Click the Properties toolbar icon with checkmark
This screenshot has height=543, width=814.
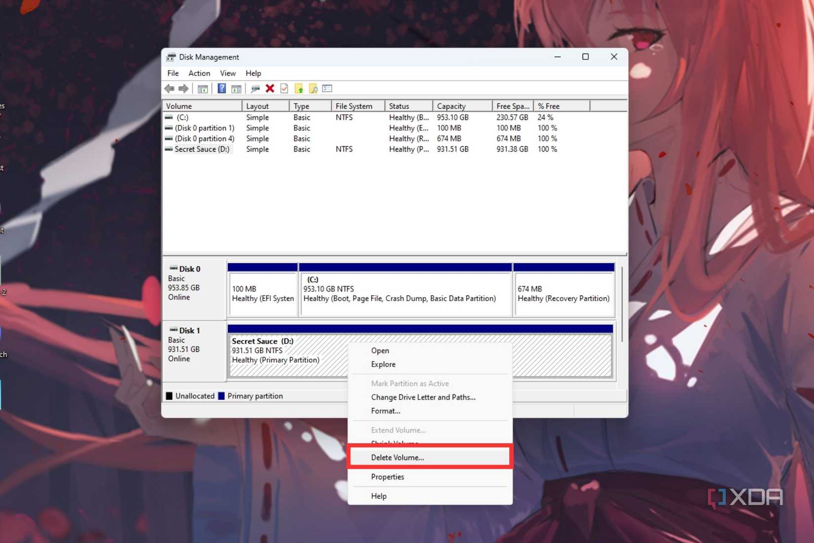[284, 88]
